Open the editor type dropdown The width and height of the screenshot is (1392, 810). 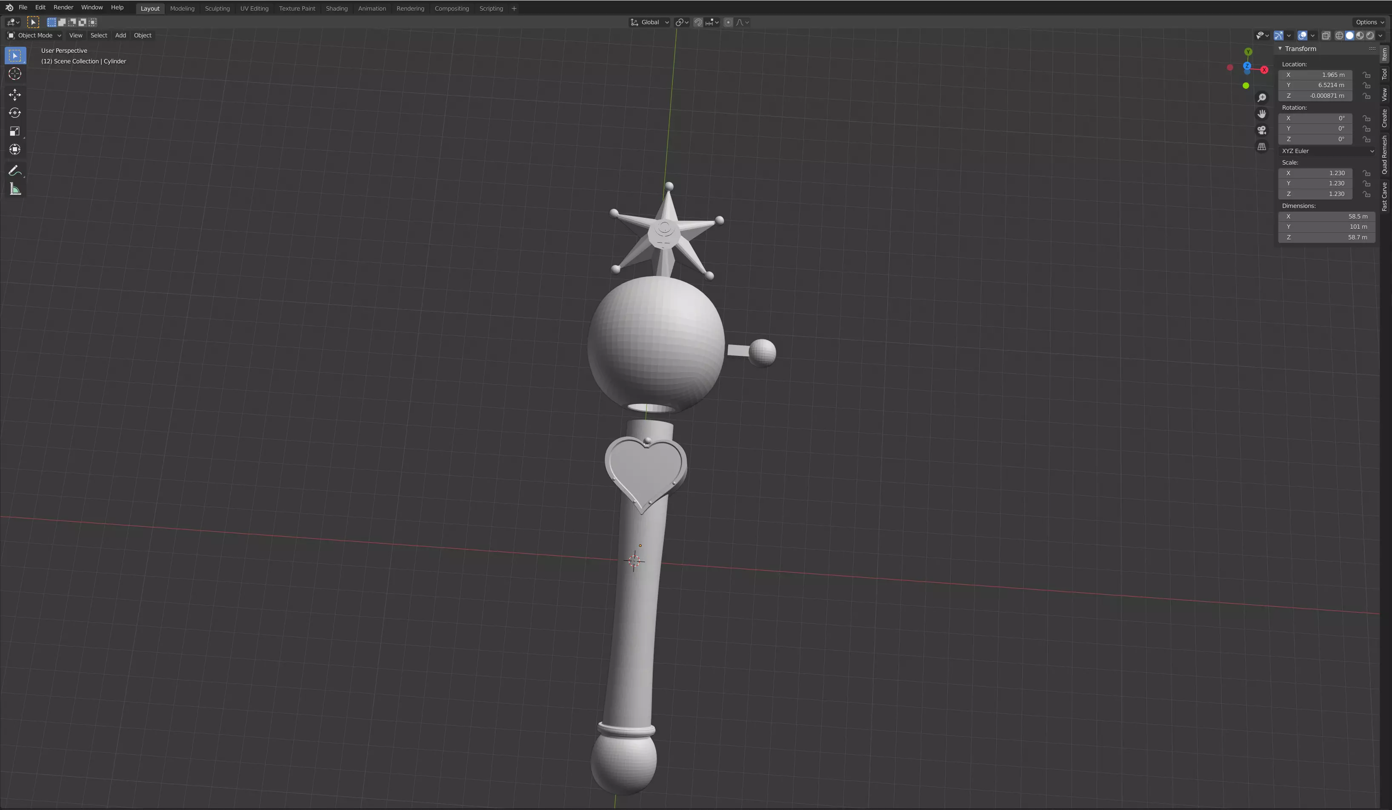13,22
